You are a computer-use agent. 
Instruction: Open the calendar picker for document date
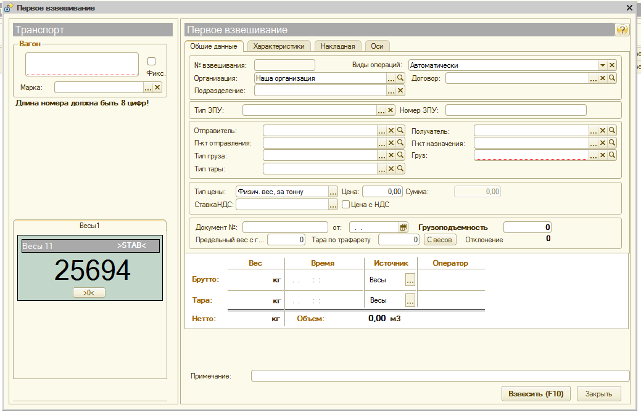403,227
